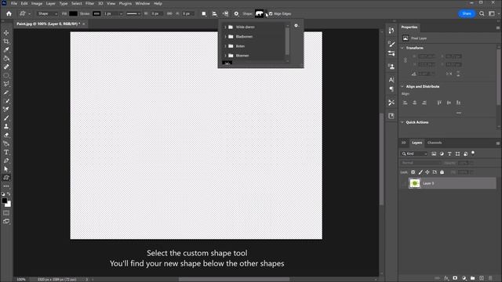Select the Layer 0 thumbnail
Image resolution: width=502 pixels, height=282 pixels.
coord(415,183)
